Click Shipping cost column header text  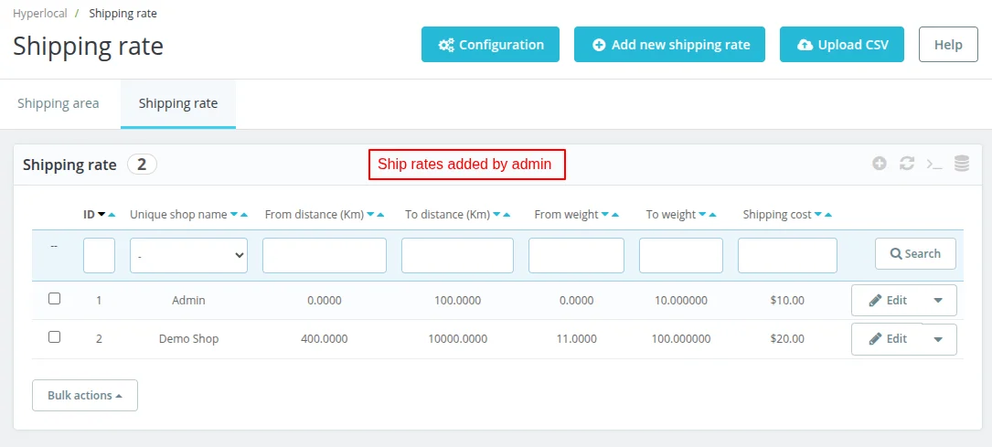tap(777, 215)
